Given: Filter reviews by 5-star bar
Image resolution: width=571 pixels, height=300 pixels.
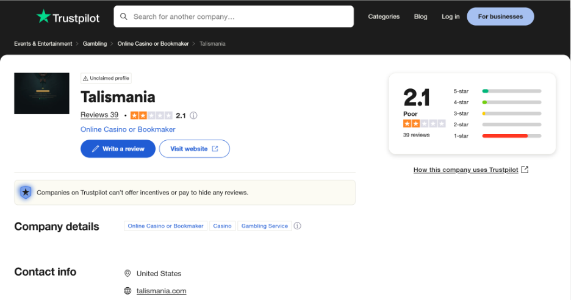Looking at the screenshot, I should 497,91.
